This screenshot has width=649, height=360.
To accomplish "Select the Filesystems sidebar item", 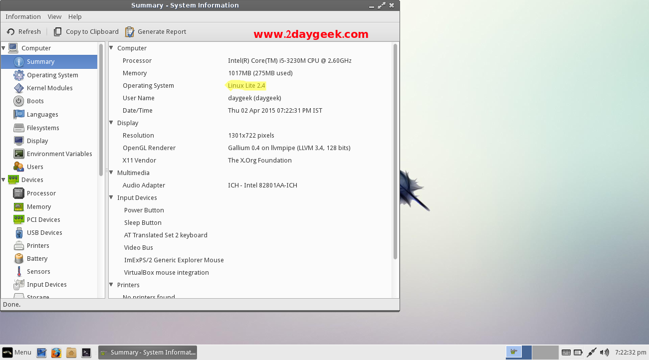I will [x=42, y=128].
